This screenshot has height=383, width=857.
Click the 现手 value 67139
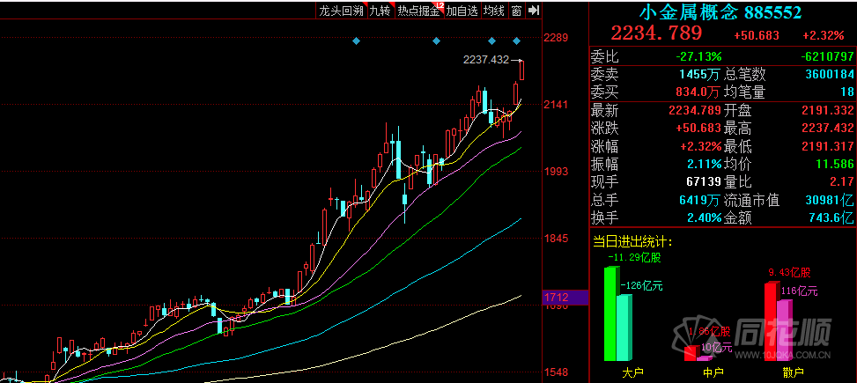[x=704, y=182]
